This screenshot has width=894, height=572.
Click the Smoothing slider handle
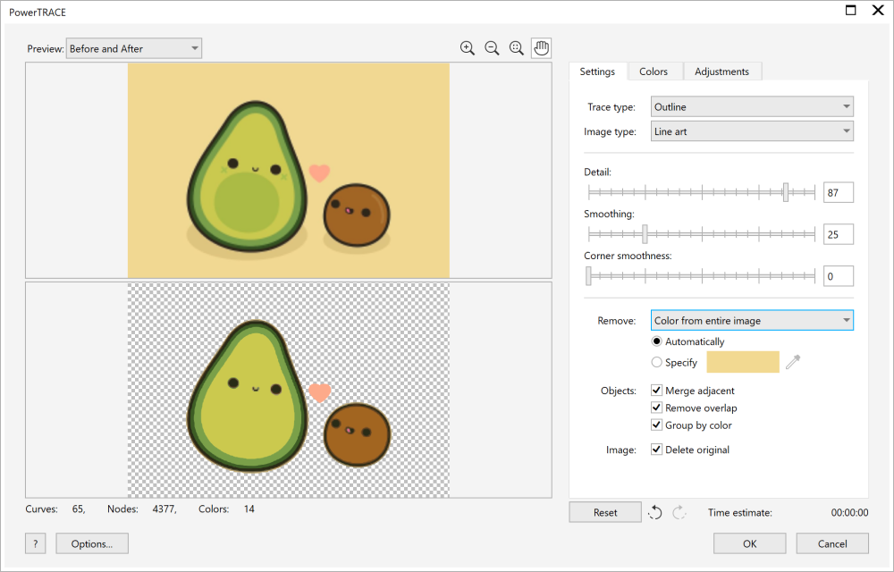tap(645, 233)
